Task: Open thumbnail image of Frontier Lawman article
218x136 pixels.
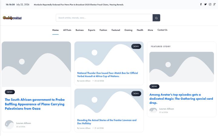Action: (109, 102)
